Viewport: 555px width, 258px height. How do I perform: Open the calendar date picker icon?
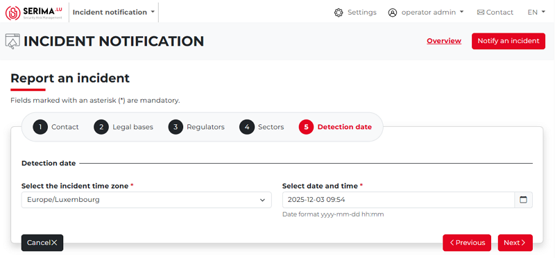click(523, 200)
